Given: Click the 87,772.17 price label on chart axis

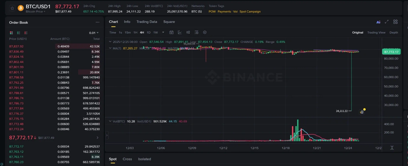Looking at the screenshot, I should pos(391,52).
